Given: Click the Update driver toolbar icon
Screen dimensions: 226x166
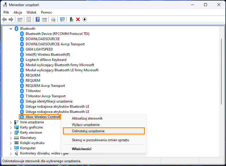Looking at the screenshot, I should point(53,19).
